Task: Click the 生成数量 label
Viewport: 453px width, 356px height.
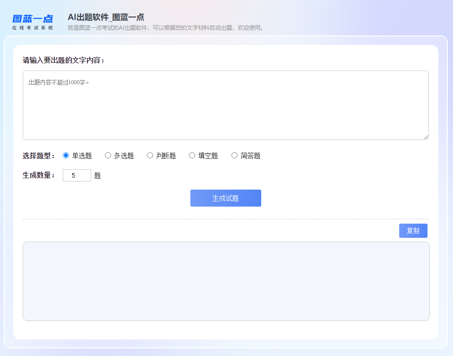Action: [39, 175]
